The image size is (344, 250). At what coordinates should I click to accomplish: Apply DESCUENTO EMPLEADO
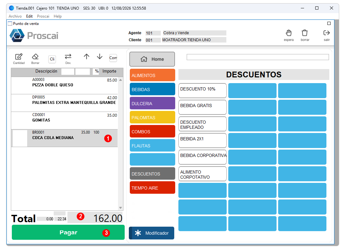point(202,124)
